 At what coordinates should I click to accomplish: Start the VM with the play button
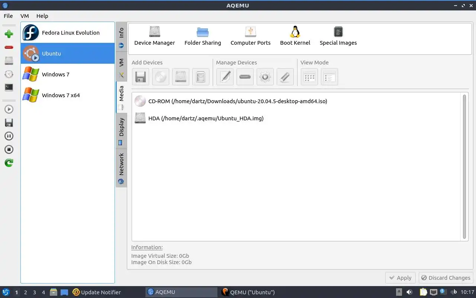pyautogui.click(x=9, y=109)
